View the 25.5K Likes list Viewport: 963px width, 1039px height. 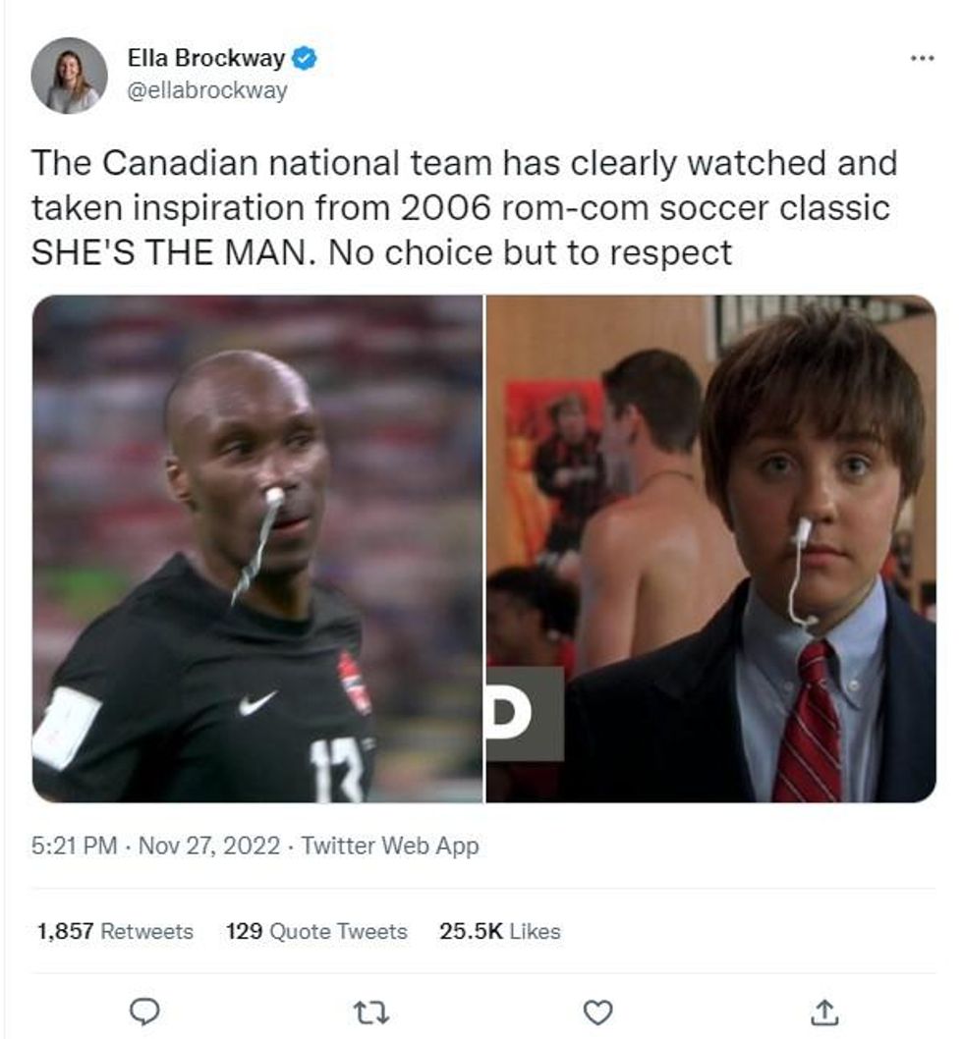500,931
